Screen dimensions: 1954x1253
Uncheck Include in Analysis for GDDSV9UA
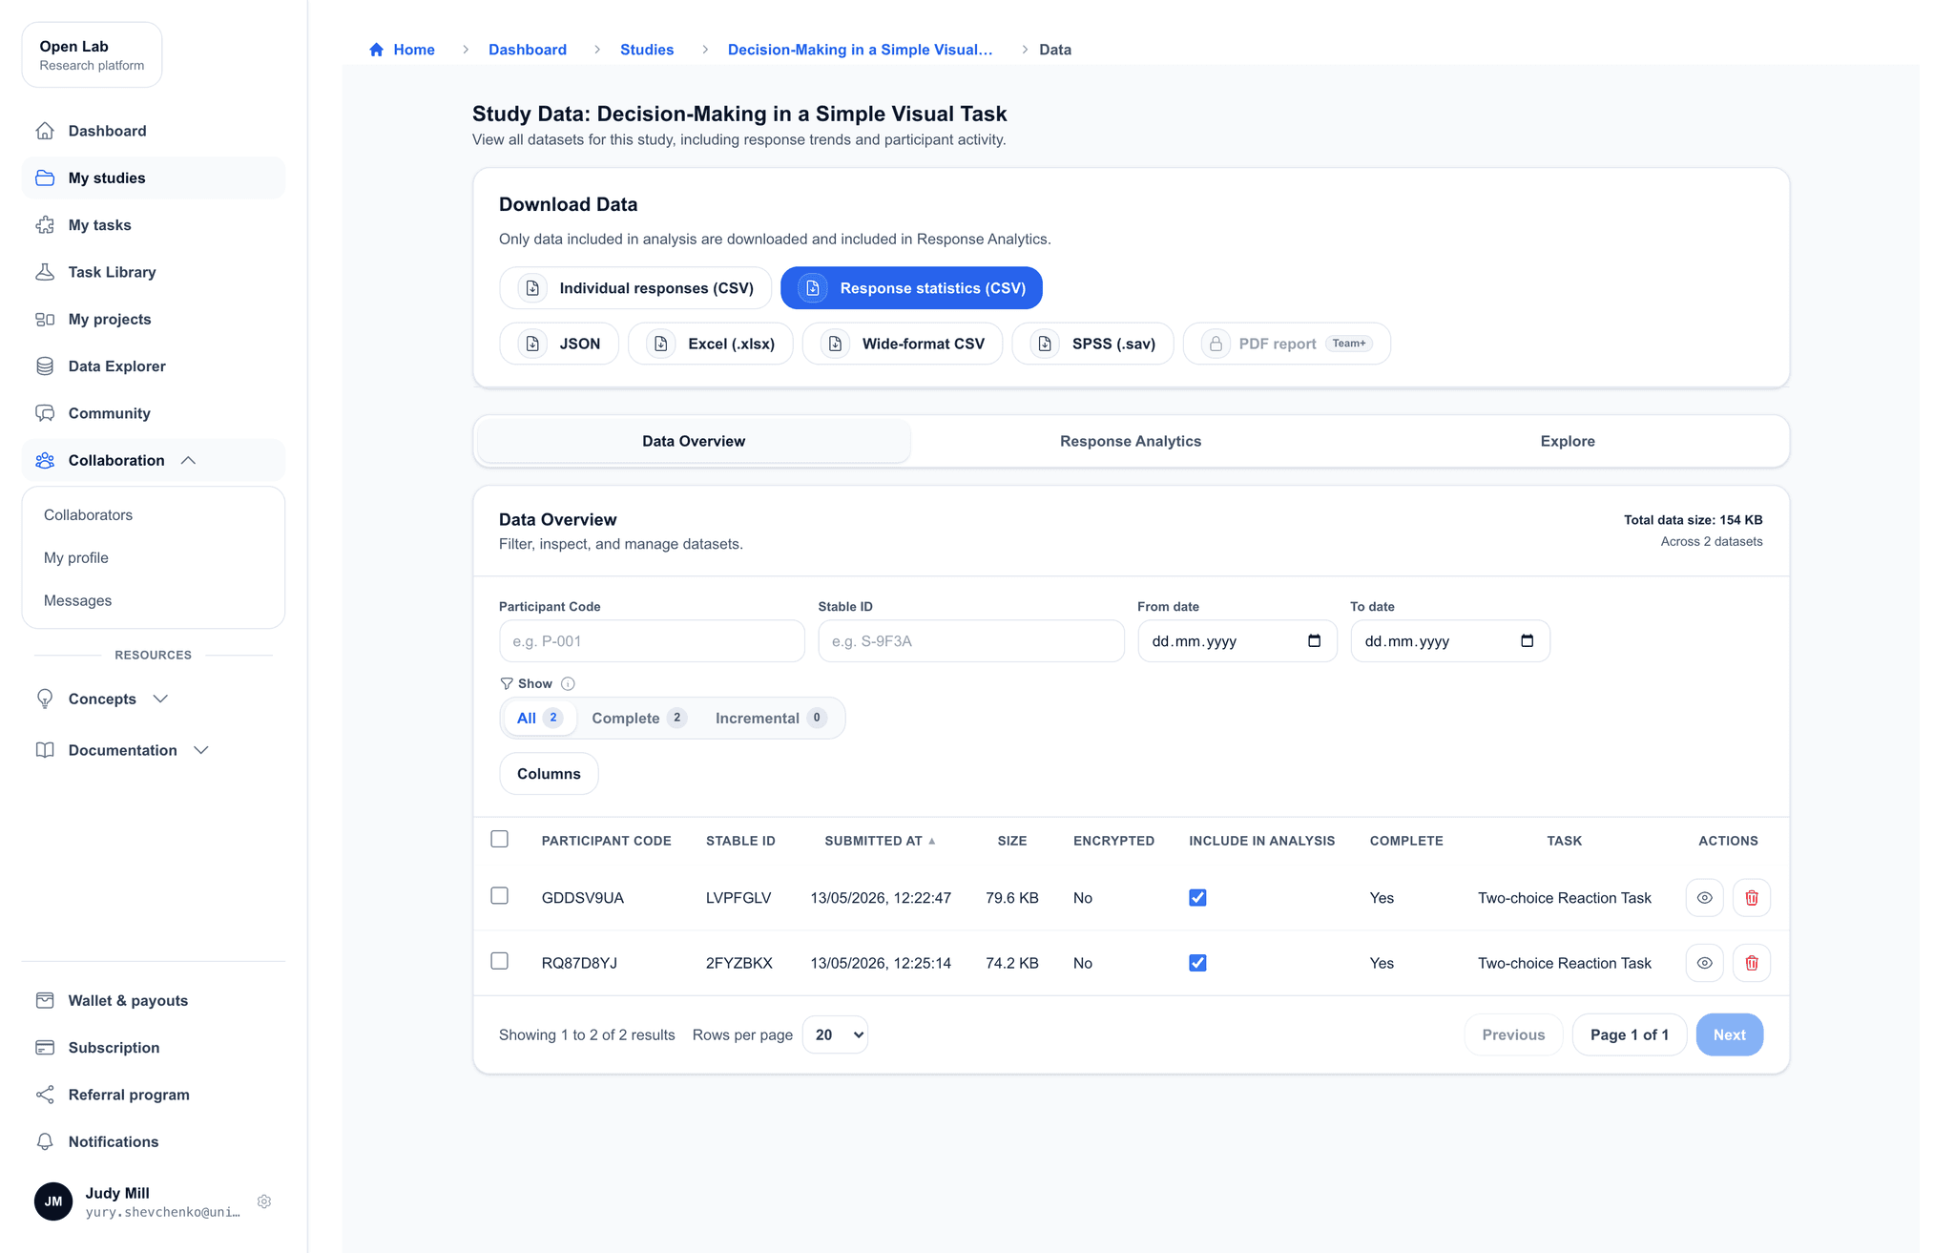(x=1197, y=898)
